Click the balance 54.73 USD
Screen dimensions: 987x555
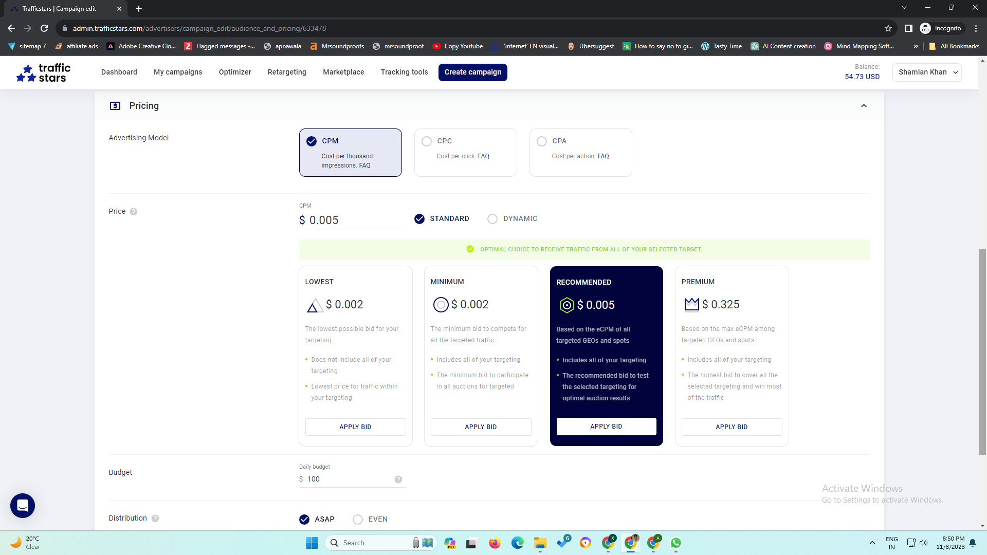(x=862, y=77)
